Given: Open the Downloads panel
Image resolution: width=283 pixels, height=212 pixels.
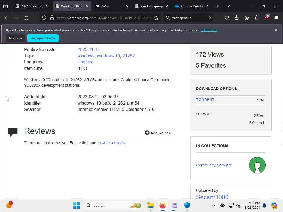Looking at the screenshot, I should coord(237,18).
